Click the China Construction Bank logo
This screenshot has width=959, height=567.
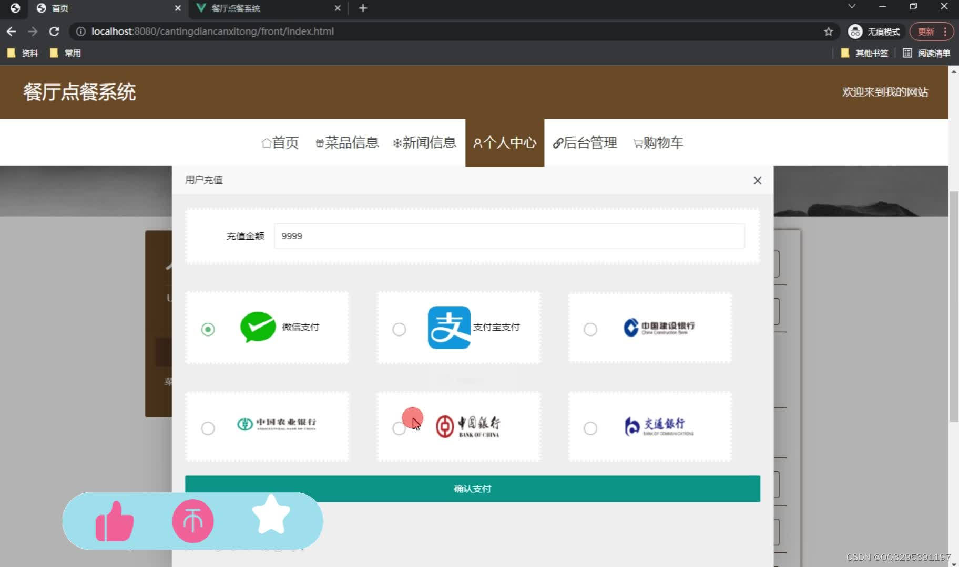[x=659, y=328]
